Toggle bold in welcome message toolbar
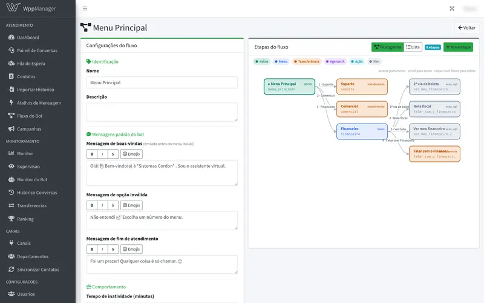 point(92,154)
